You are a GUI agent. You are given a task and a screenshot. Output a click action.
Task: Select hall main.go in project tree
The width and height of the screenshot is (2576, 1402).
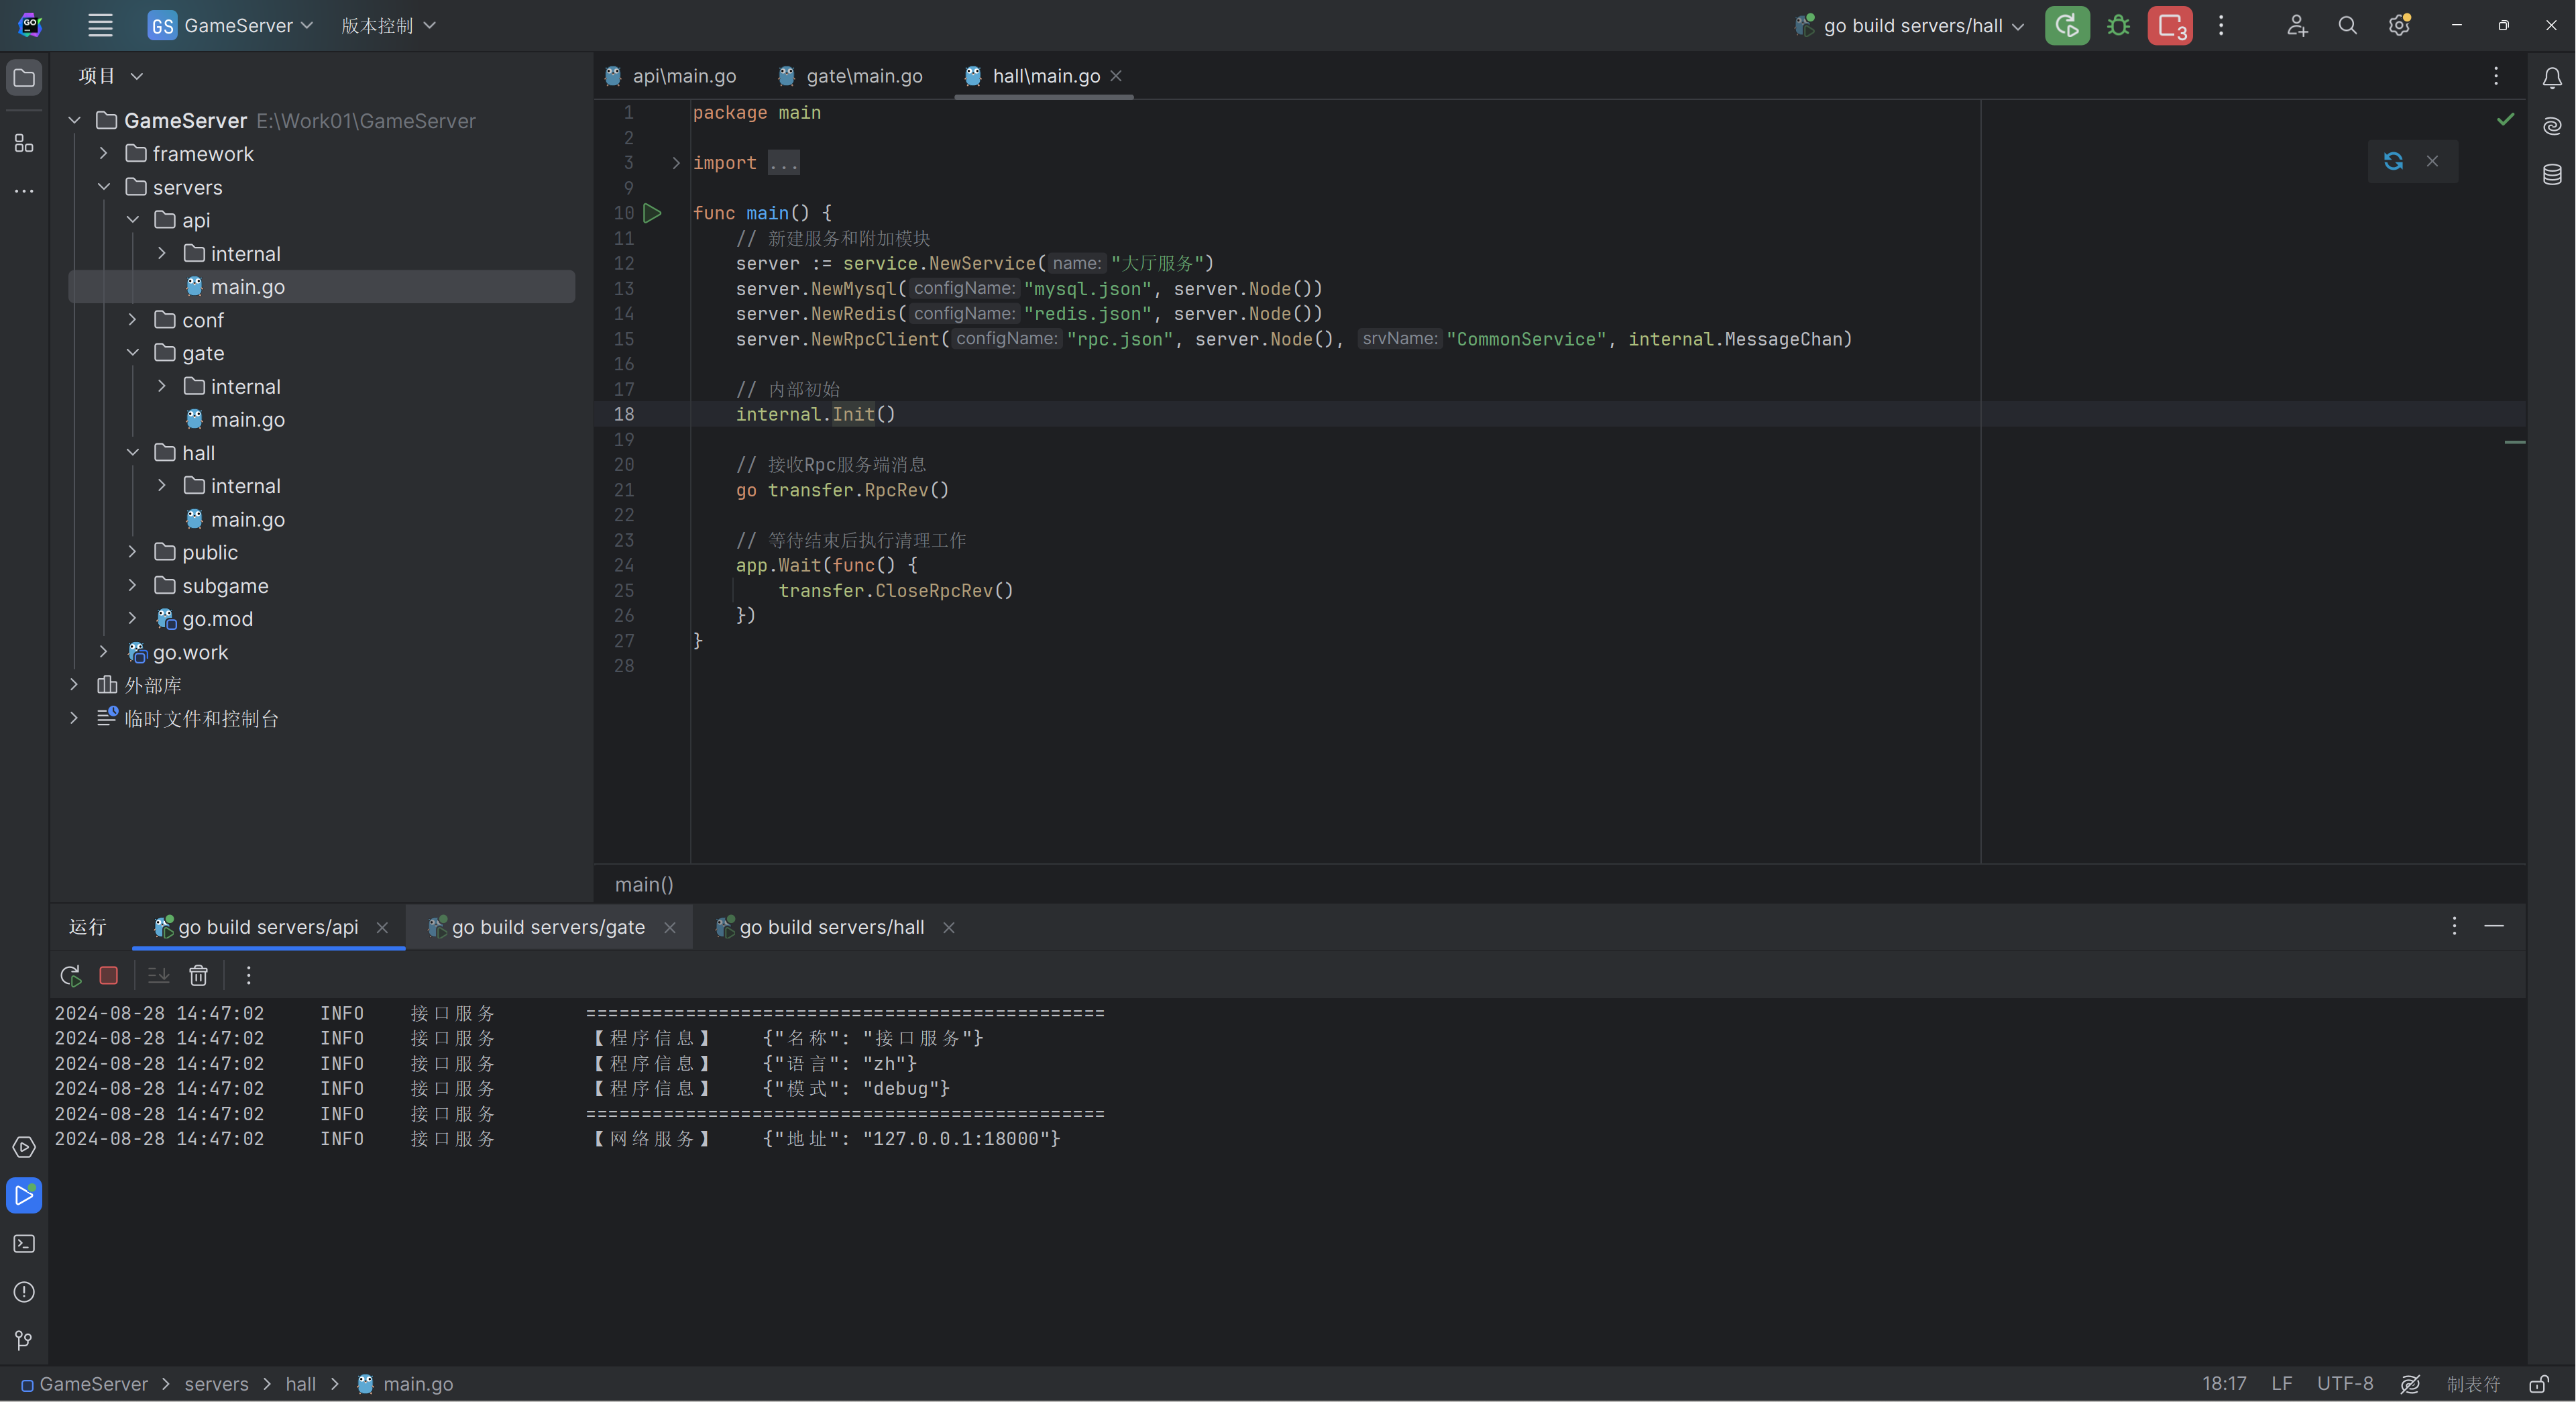[x=247, y=519]
